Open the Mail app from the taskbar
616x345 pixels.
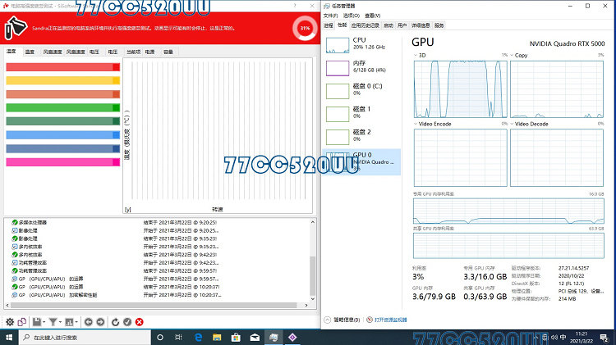(255, 337)
